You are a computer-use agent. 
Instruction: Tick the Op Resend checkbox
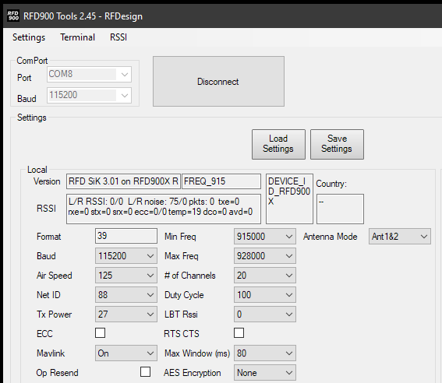[x=145, y=371]
